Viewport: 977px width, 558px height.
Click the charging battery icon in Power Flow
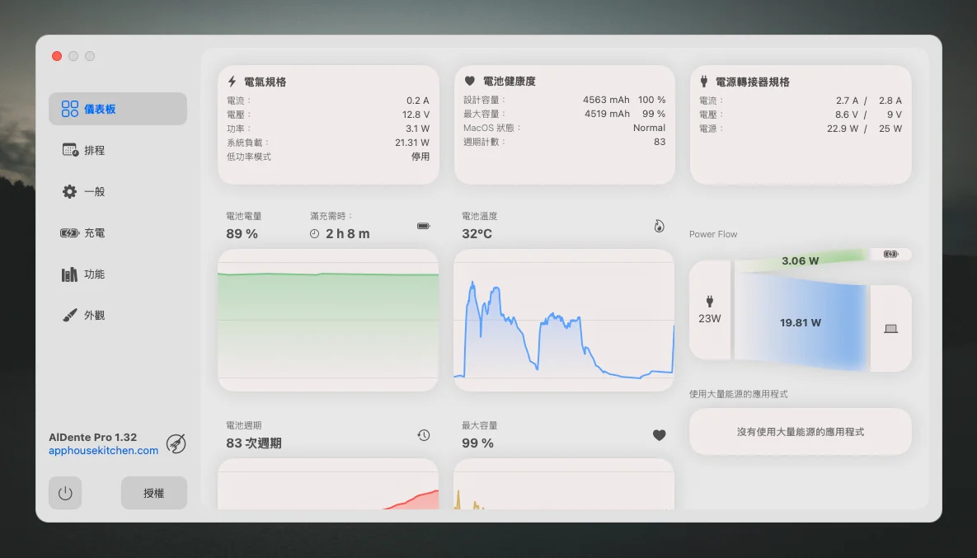890,255
